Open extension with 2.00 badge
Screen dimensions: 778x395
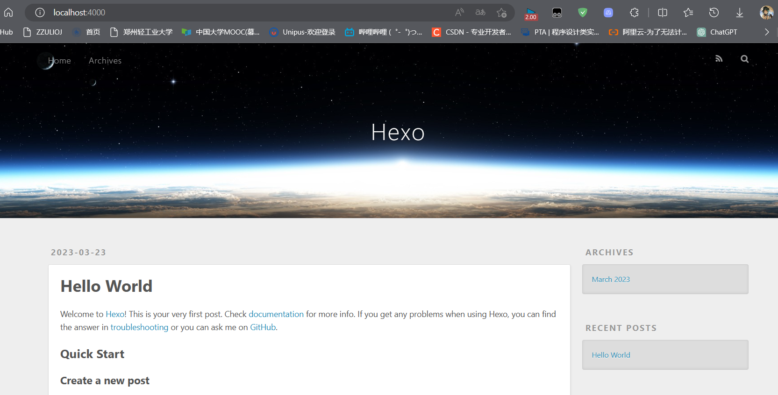coord(531,13)
